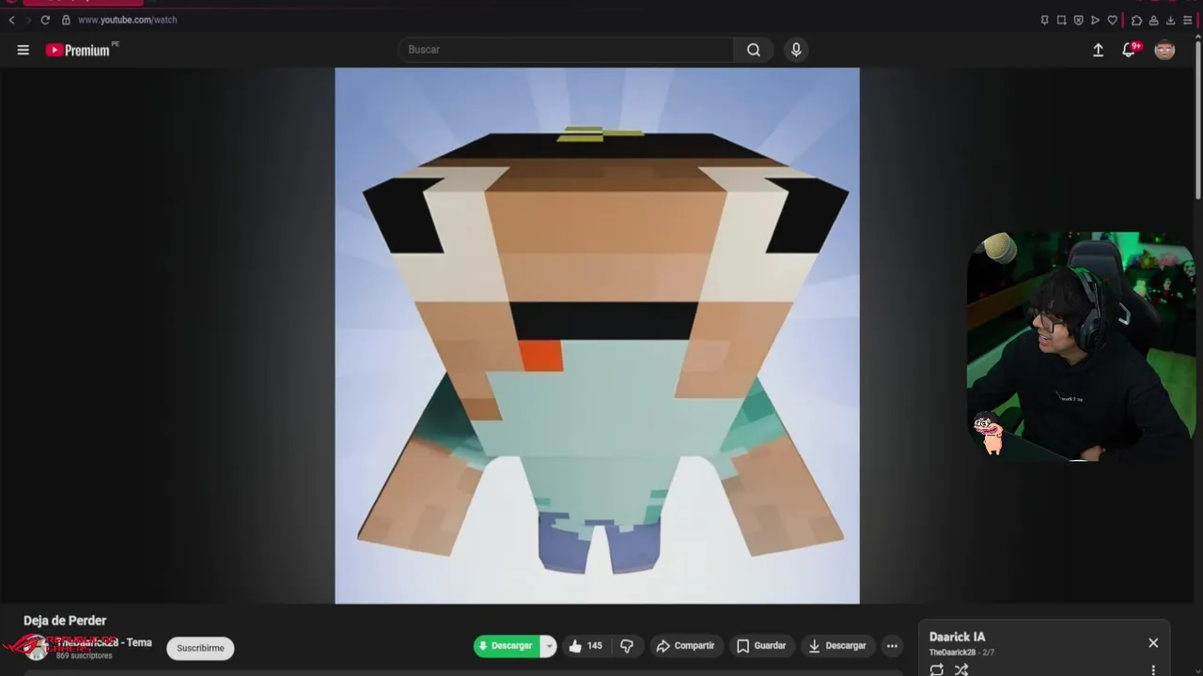Click the pin icon in the browser toolbar
Image resolution: width=1203 pixels, height=676 pixels.
[x=1044, y=20]
